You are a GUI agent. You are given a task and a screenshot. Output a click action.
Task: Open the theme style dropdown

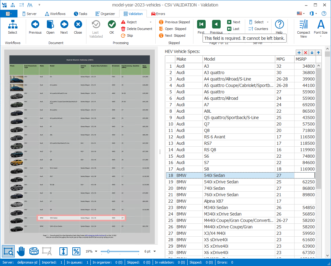pos(313,13)
